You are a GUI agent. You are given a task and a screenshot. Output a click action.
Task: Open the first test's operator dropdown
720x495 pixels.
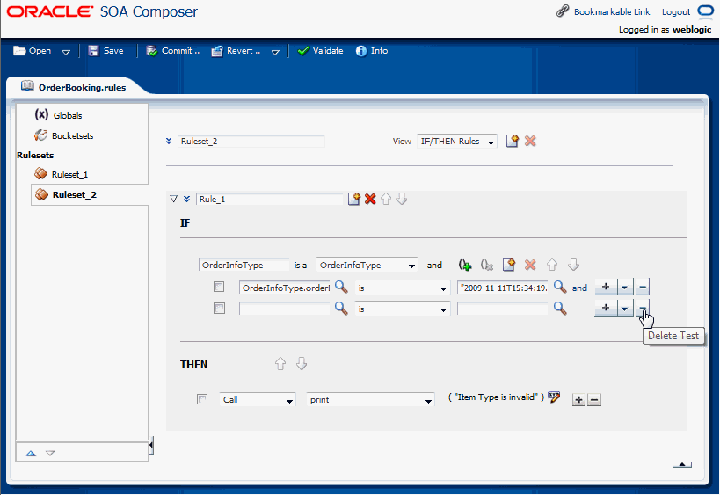pos(403,288)
